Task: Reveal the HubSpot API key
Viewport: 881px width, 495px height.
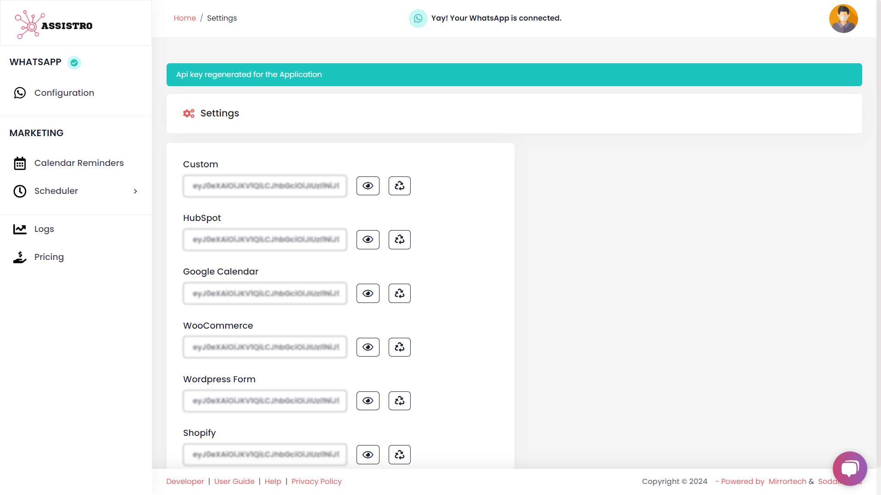Action: (368, 239)
